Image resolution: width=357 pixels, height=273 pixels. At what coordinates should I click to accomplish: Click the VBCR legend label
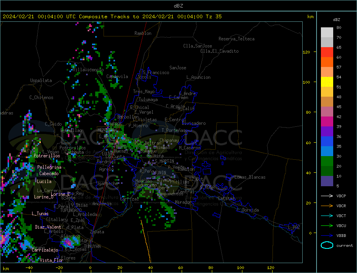(x=341, y=206)
